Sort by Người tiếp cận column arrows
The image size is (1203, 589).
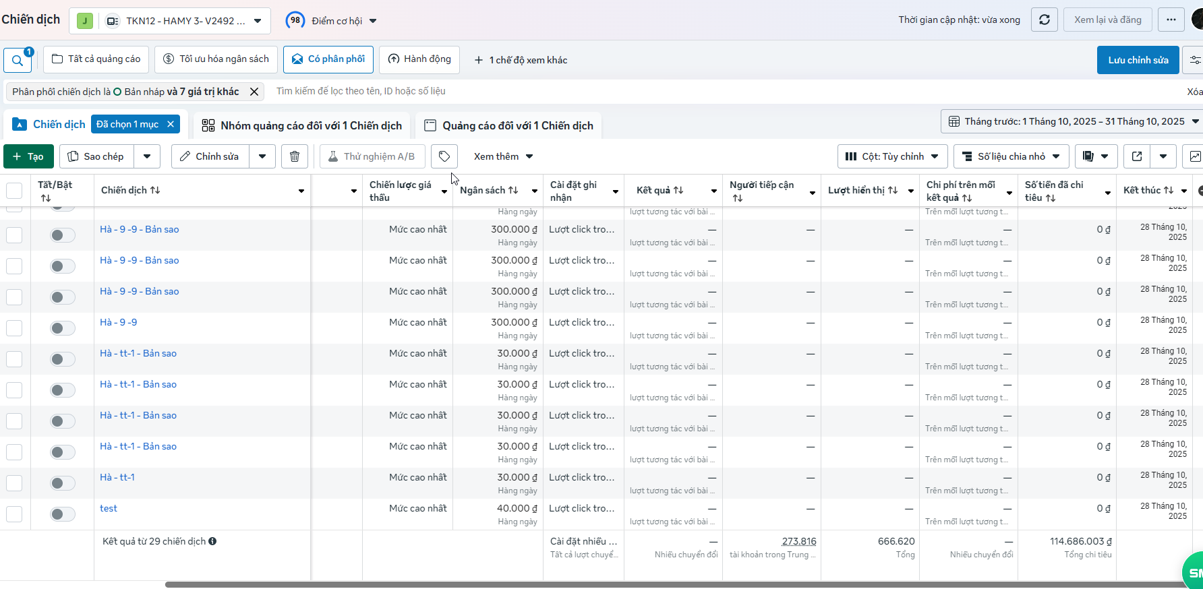[738, 198]
